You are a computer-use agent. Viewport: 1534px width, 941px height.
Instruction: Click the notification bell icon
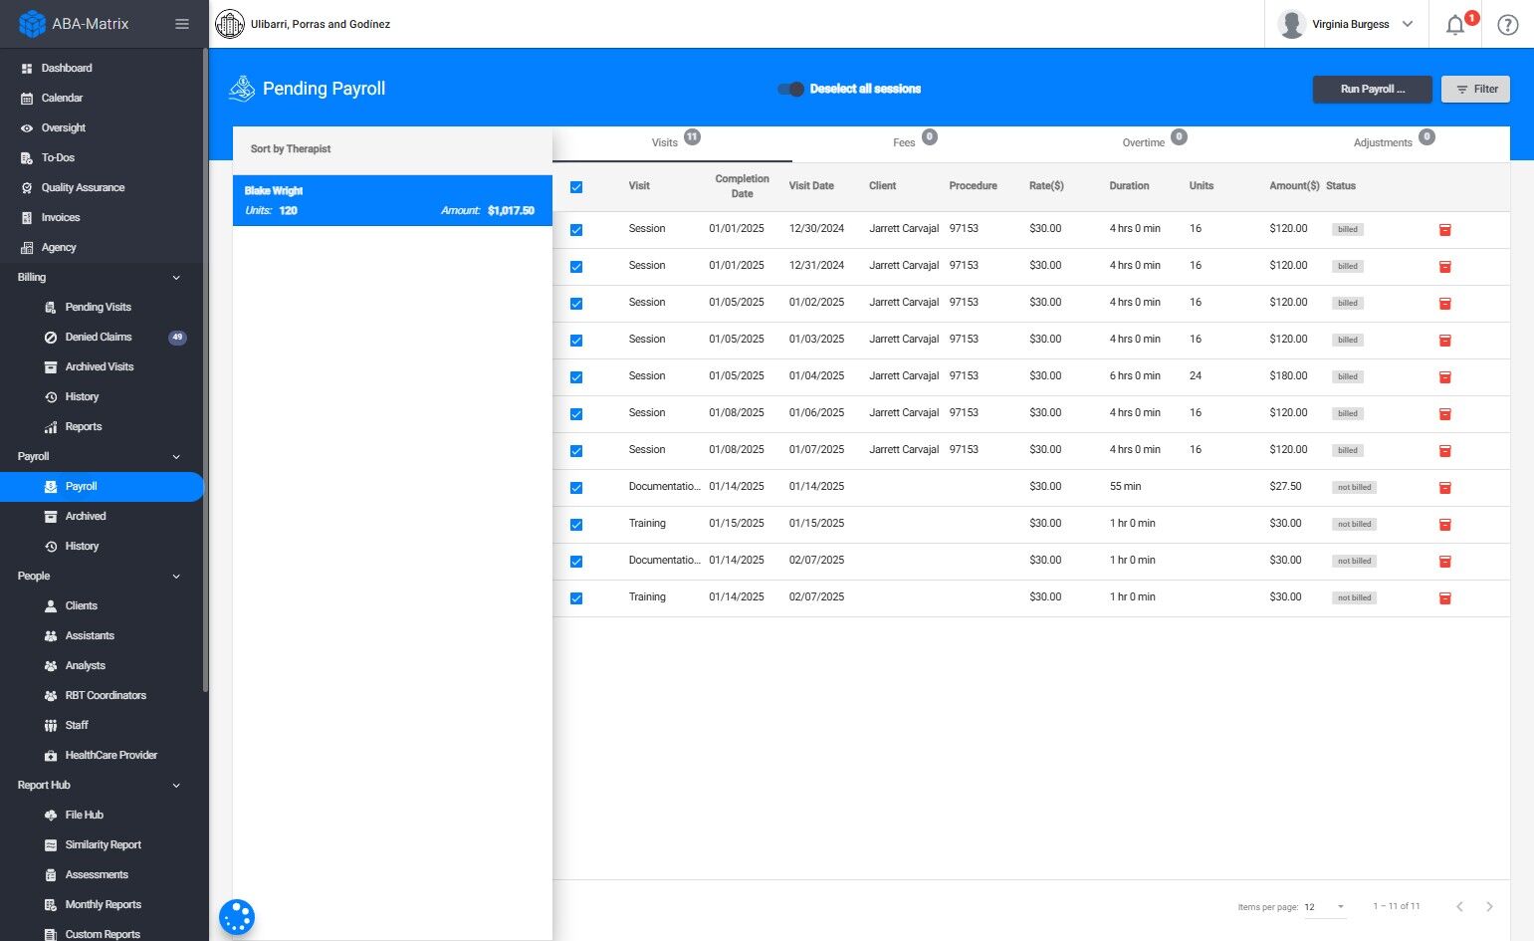pyautogui.click(x=1454, y=25)
